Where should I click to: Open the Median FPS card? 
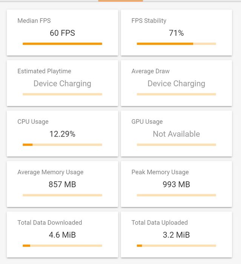coord(62,32)
